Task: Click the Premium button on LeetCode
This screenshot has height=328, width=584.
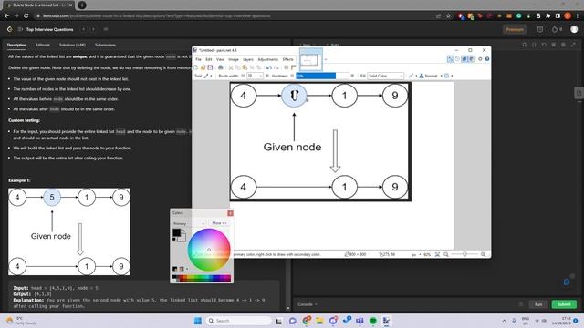Action: 515,29
